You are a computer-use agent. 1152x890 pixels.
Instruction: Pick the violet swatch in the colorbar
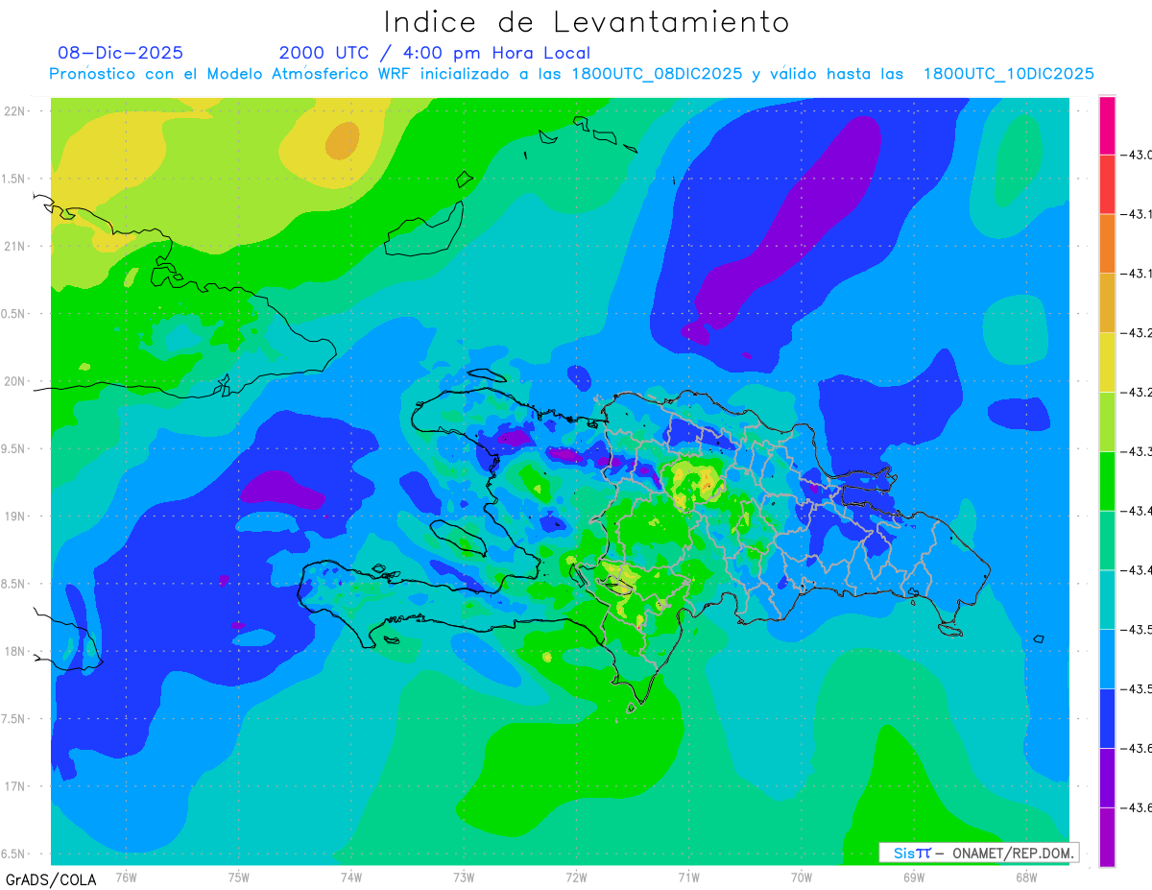coord(1107,777)
